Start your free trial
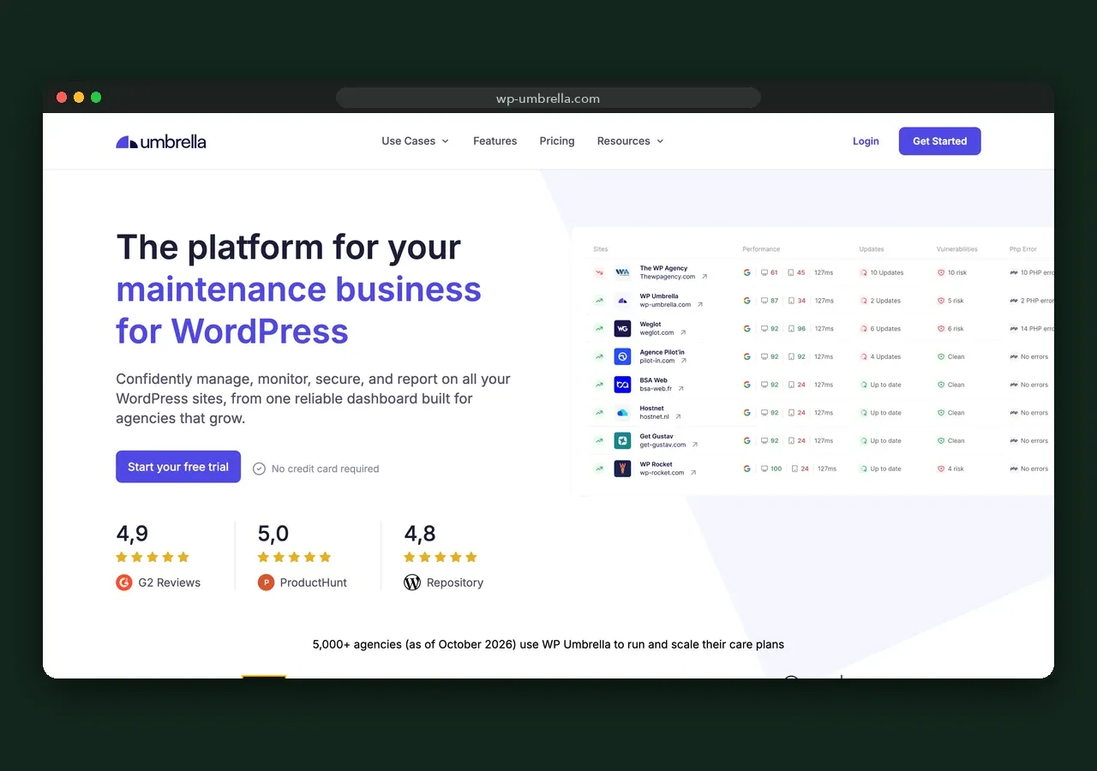1097x771 pixels. (x=178, y=467)
